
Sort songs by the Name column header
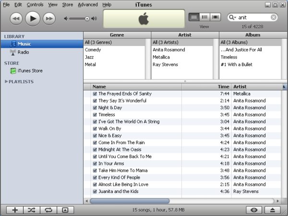click(x=136, y=87)
